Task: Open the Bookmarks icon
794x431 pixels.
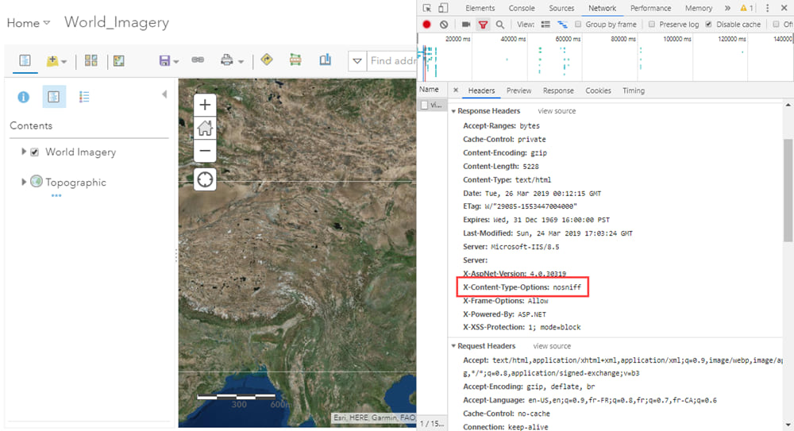Action: [325, 60]
